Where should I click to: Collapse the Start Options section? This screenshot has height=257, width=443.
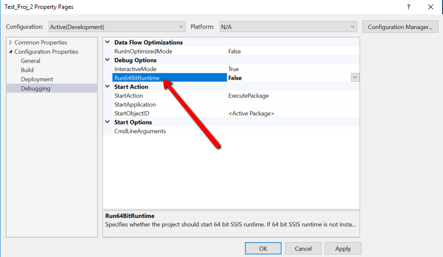click(x=107, y=122)
